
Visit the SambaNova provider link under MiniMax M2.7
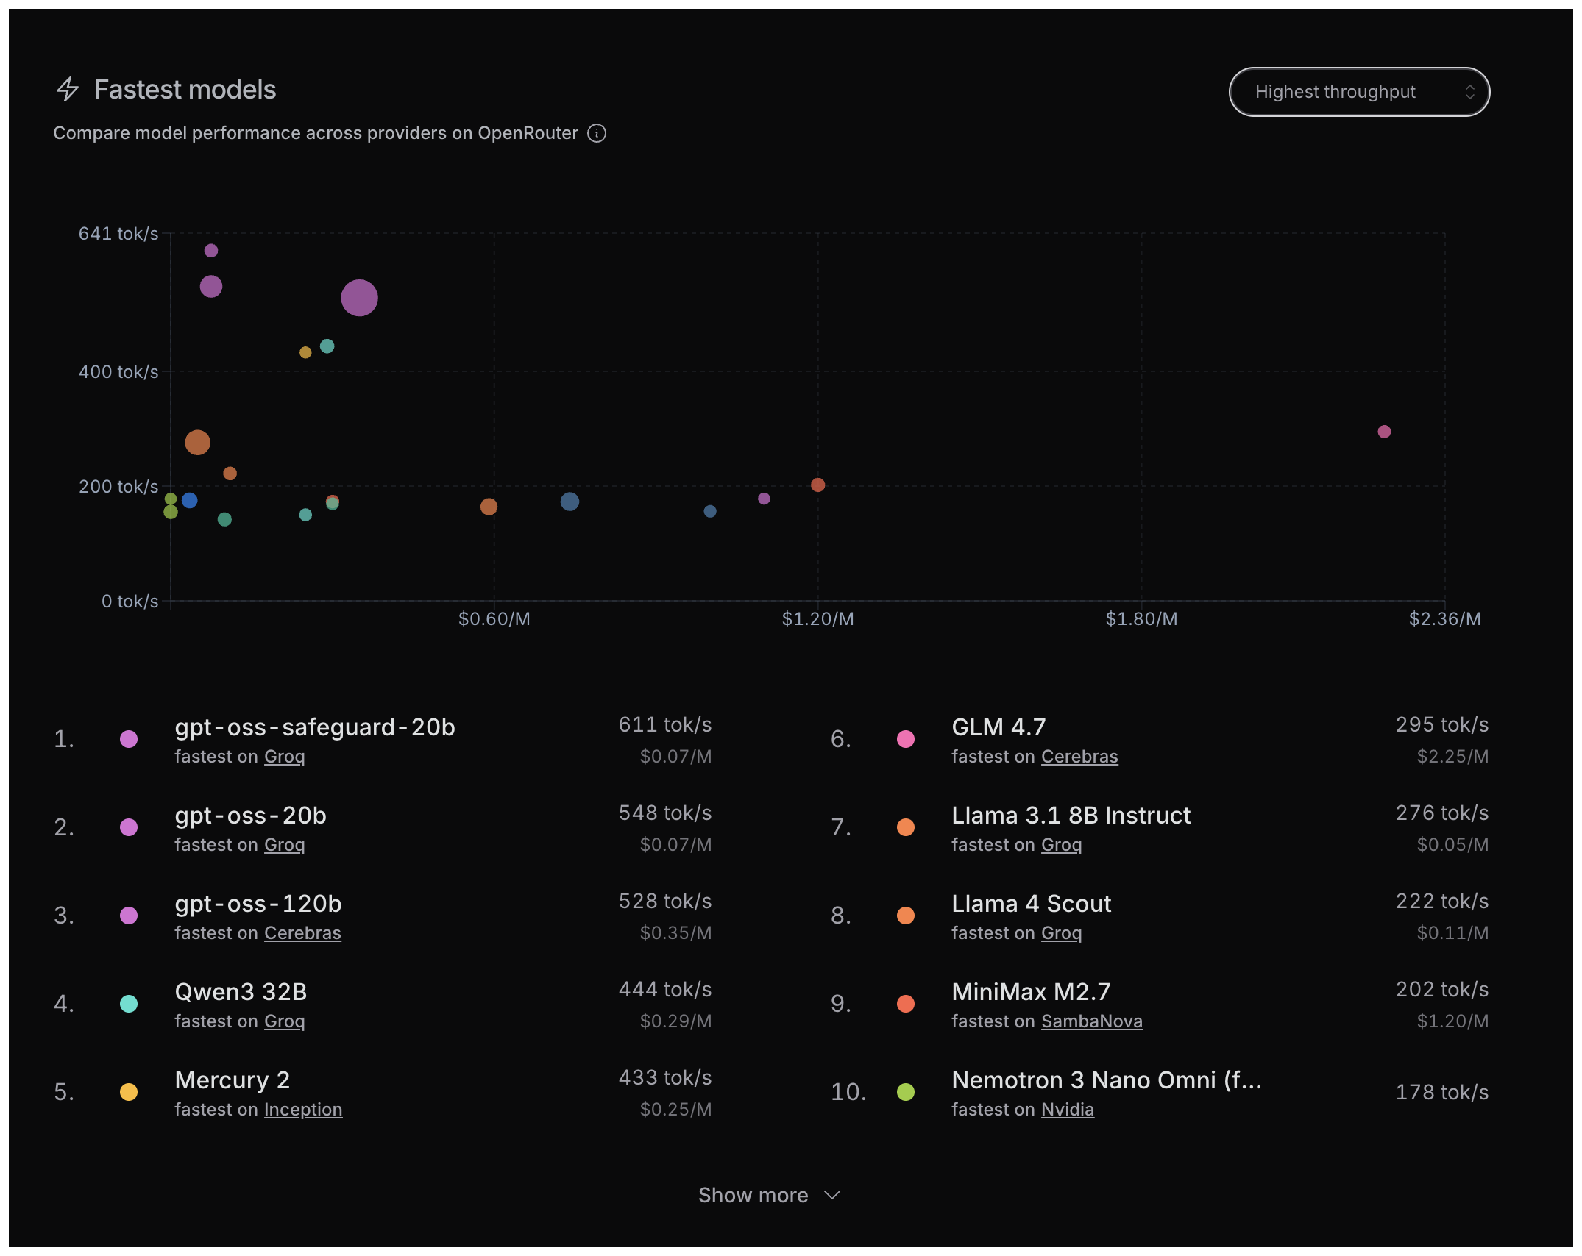[1092, 1021]
